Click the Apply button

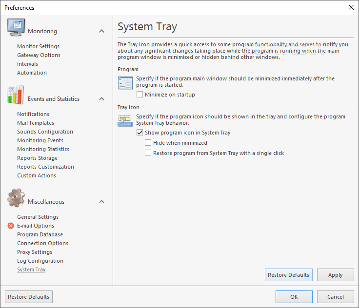[x=335, y=275]
